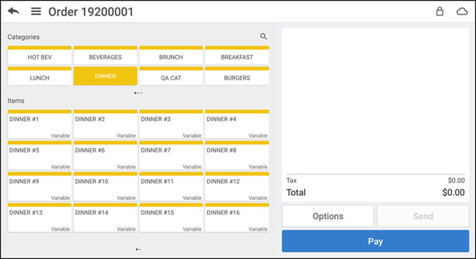
Task: Search categories with the magnifier icon
Action: (263, 37)
